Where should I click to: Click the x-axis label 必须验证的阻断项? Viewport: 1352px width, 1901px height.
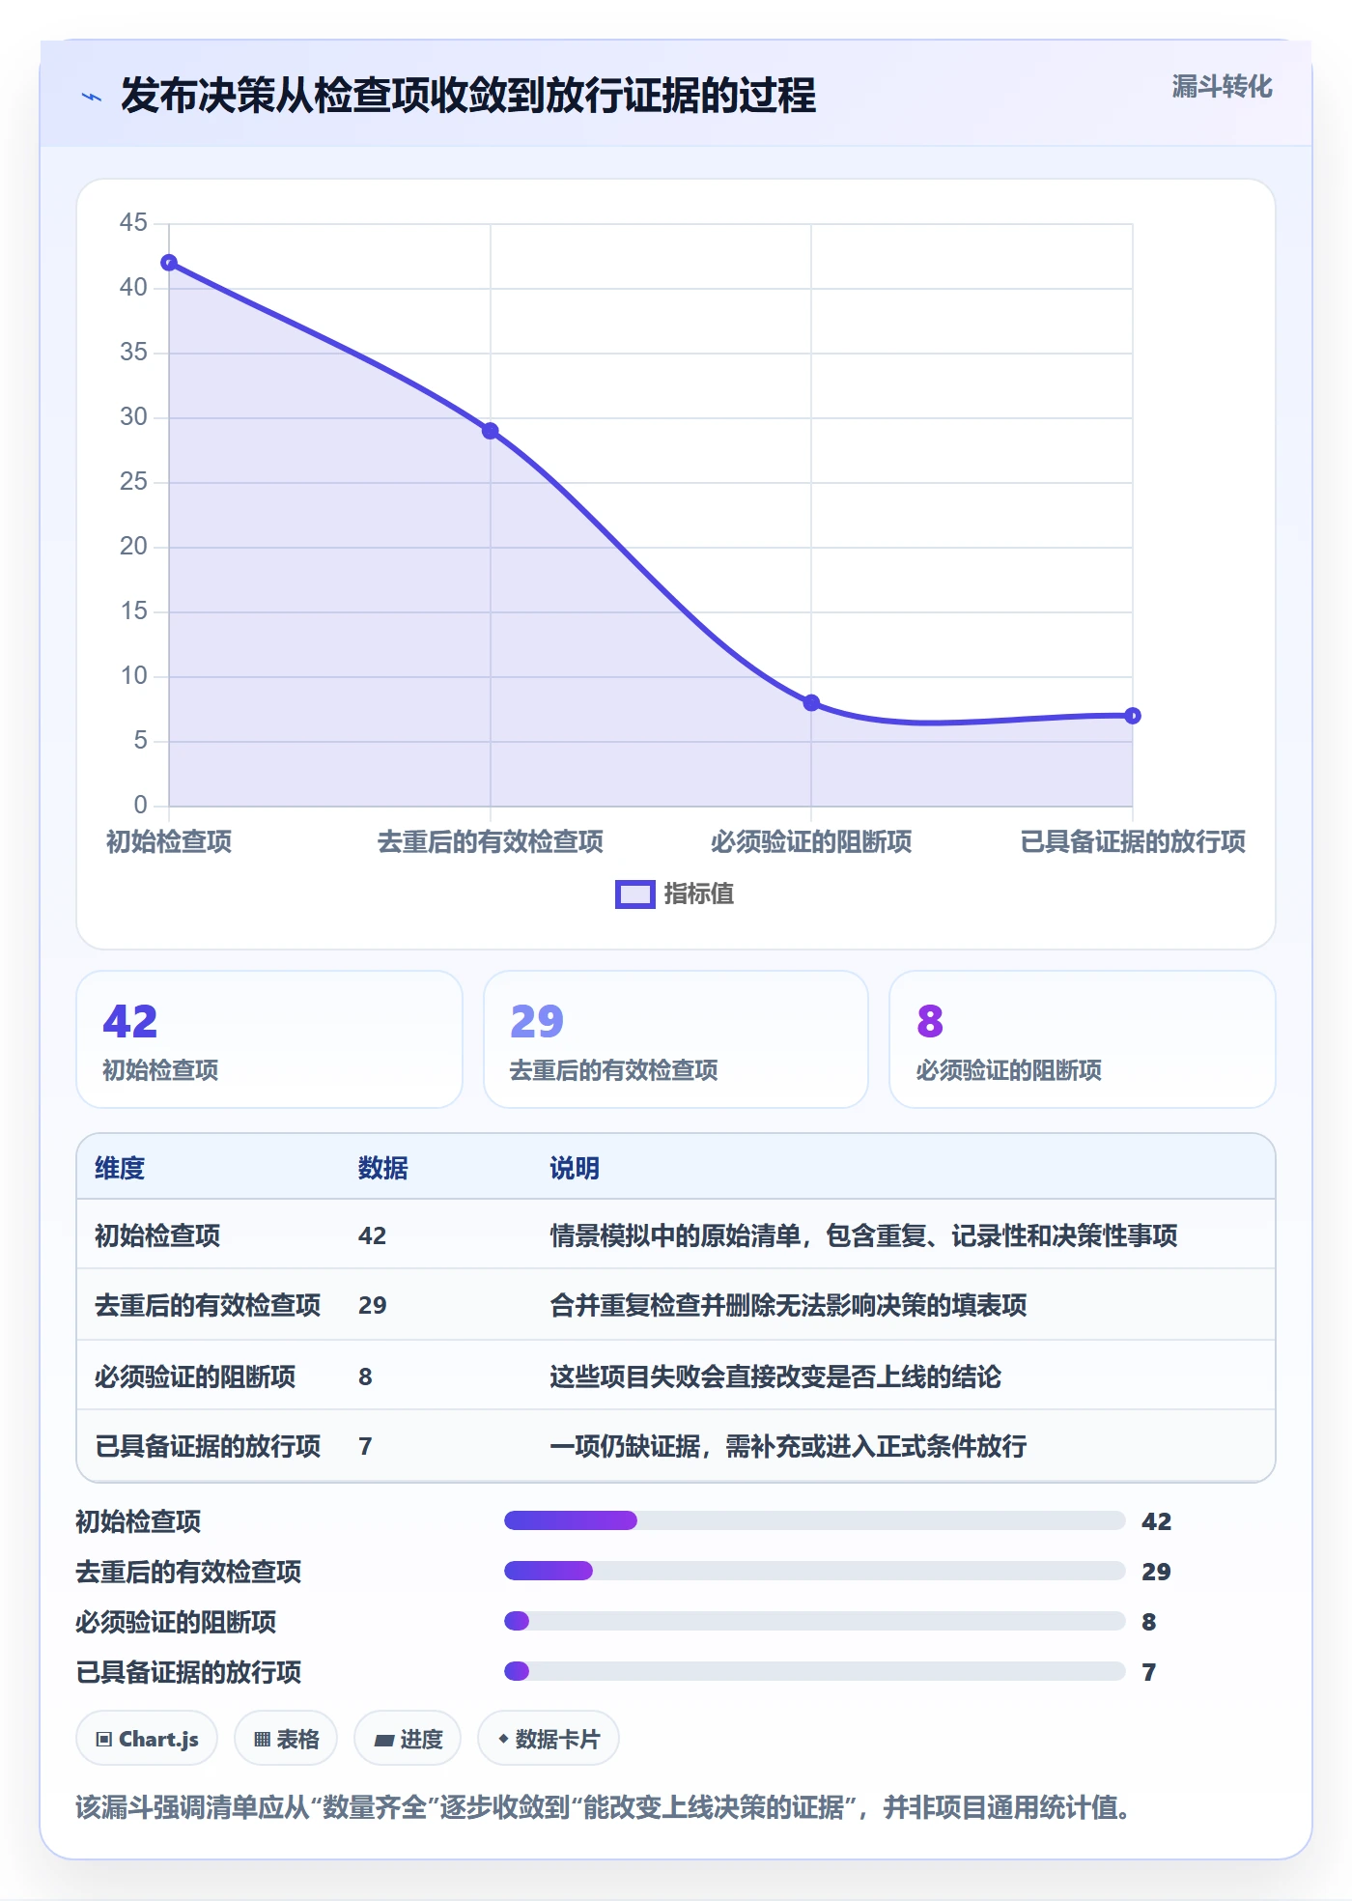[811, 841]
